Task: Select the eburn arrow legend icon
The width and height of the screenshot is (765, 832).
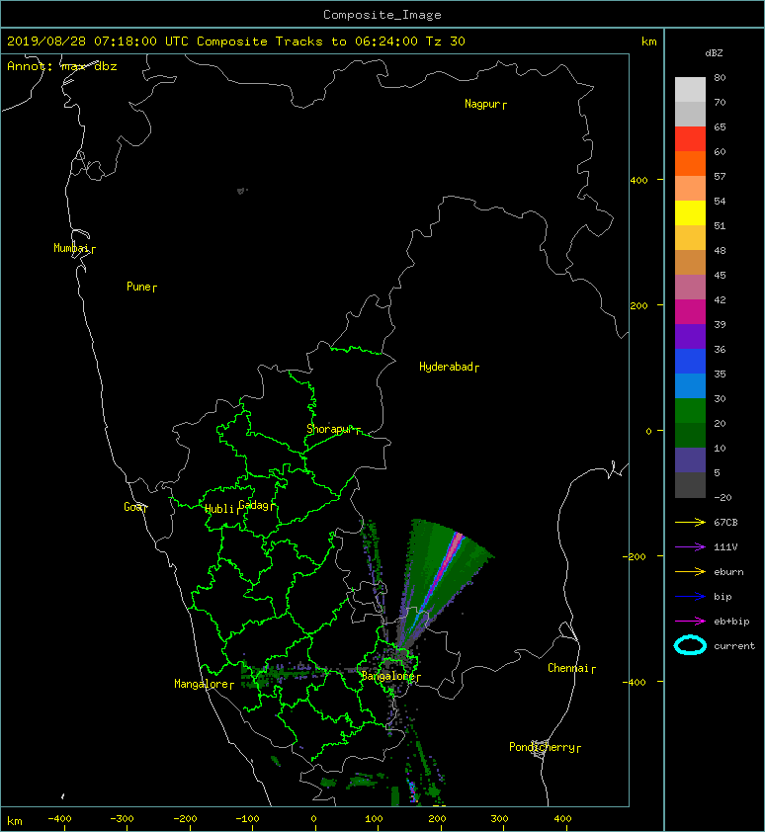Action: [x=690, y=572]
